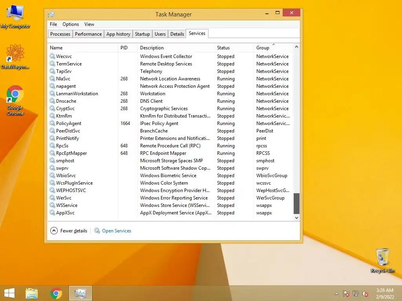The height and width of the screenshot is (301, 402).
Task: Click the gear icon next to Open Services
Action: [97, 230]
